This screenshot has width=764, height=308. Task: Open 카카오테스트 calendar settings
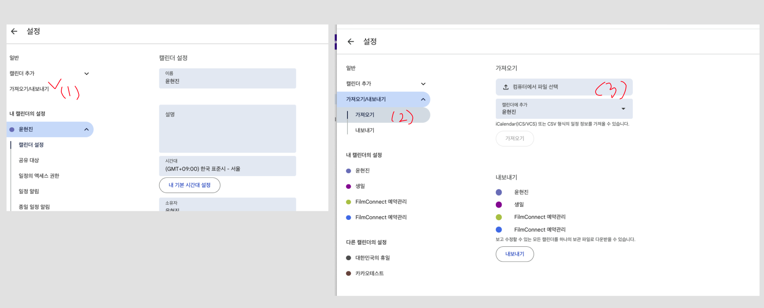[369, 273]
